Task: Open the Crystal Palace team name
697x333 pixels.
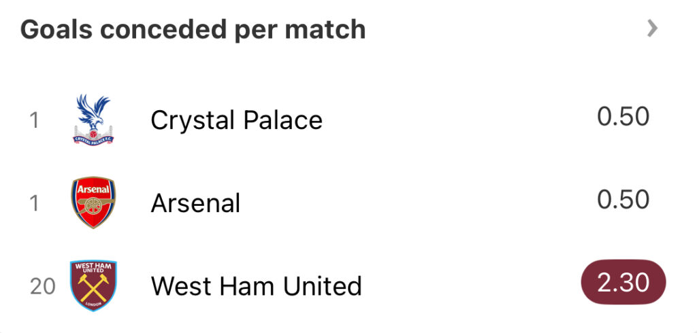Action: click(236, 120)
